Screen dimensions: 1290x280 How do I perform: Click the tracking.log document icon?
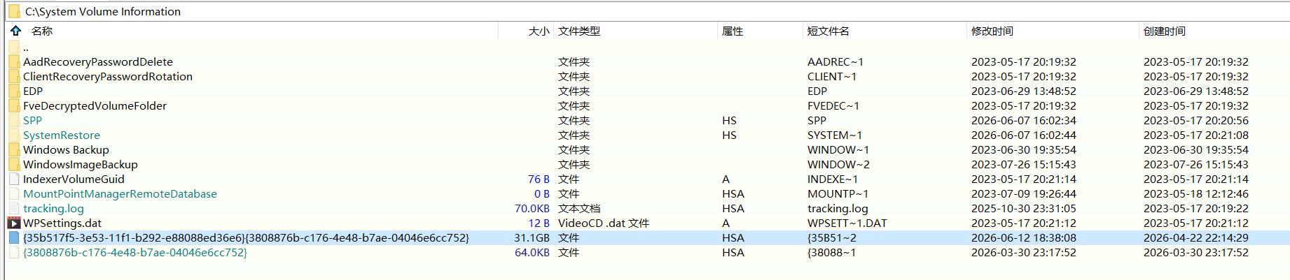[14, 208]
